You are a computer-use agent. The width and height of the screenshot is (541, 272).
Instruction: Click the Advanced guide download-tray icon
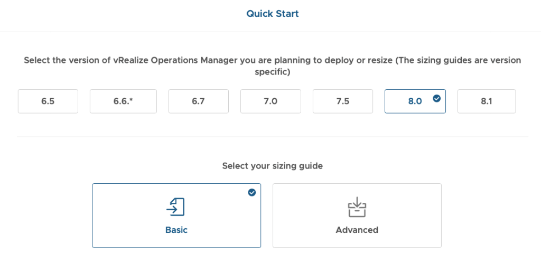(357, 207)
